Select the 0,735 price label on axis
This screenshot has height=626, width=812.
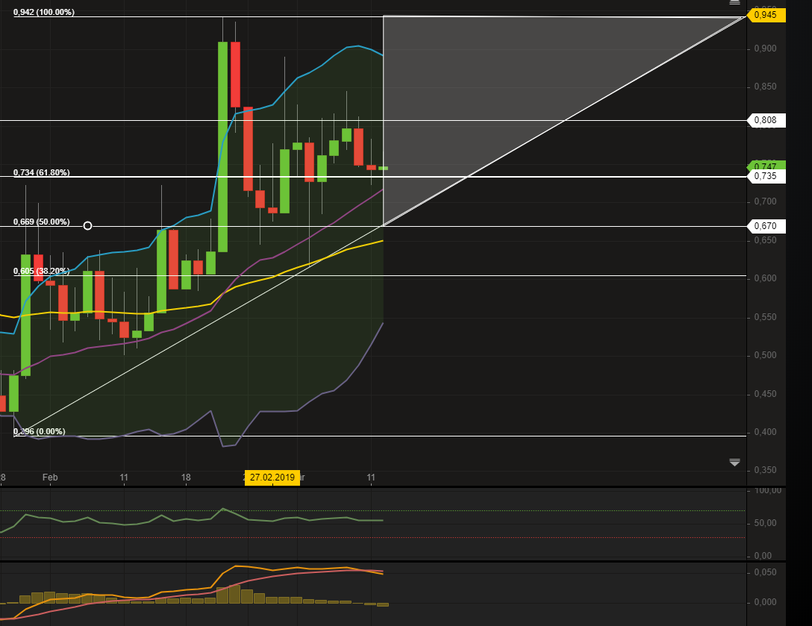click(766, 176)
